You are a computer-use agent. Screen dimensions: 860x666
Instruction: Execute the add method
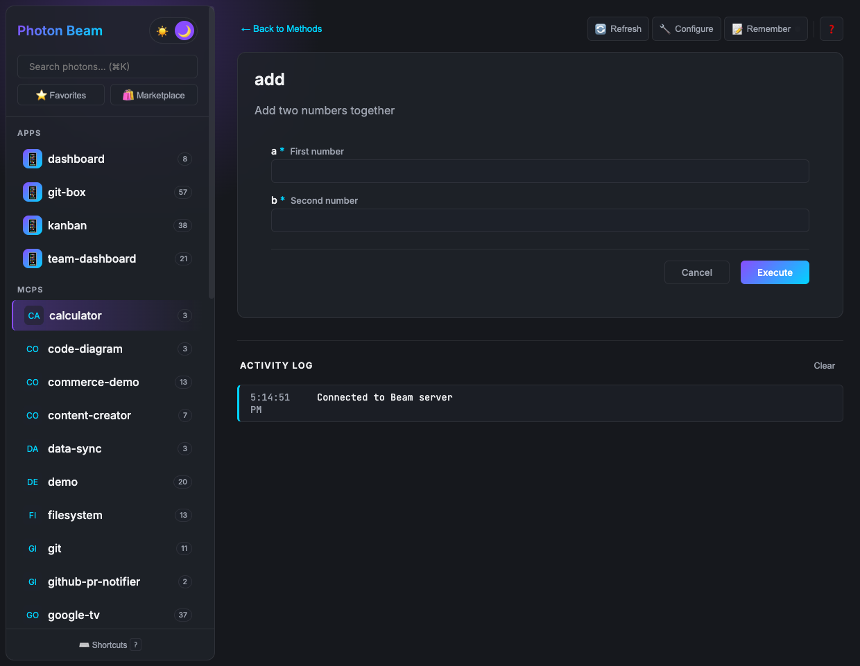tap(774, 272)
